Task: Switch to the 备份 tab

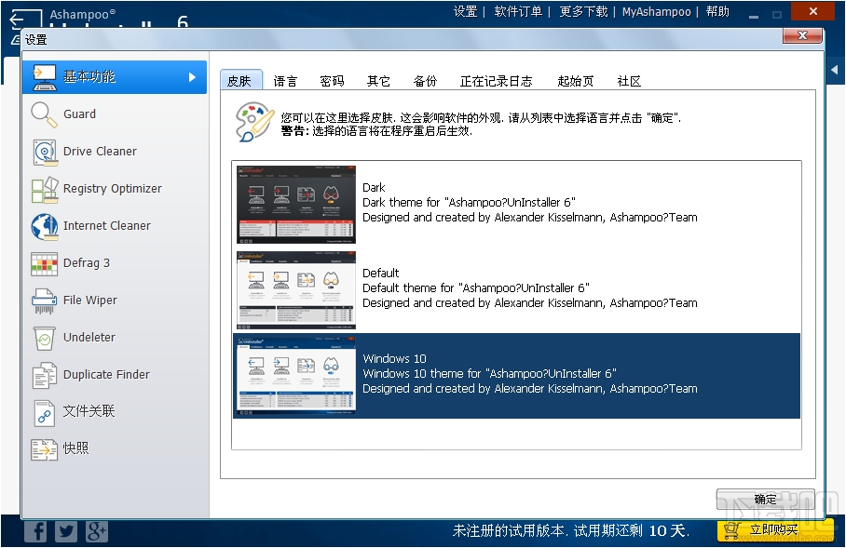Action: point(425,81)
